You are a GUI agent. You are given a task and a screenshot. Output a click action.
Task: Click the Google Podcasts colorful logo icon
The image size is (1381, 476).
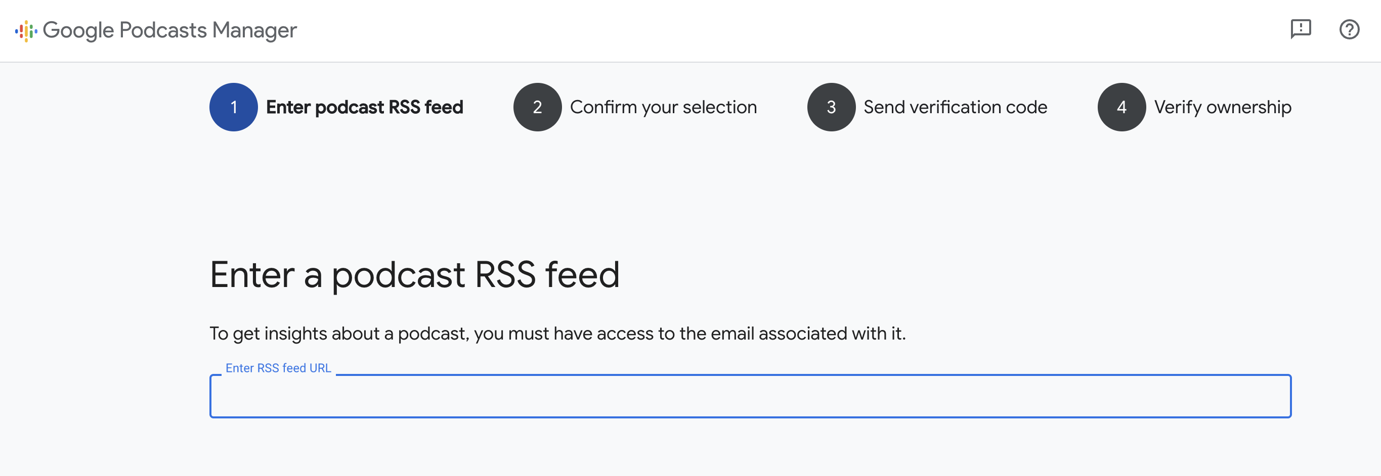click(x=26, y=31)
